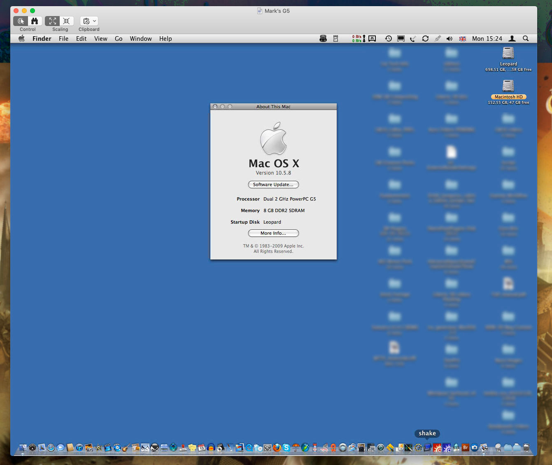
Task: Open iChat in the Dock
Action: click(x=61, y=448)
